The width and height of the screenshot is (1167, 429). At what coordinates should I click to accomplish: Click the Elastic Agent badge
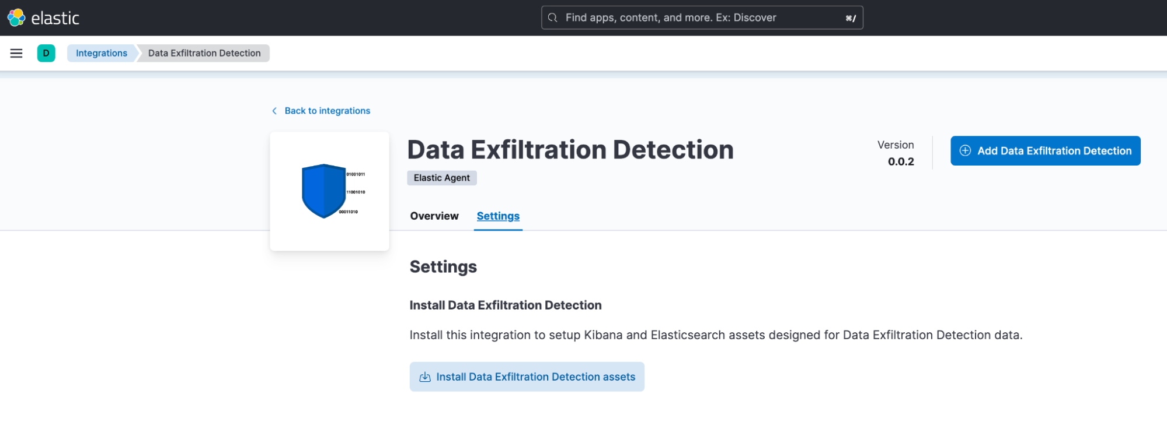coord(442,178)
